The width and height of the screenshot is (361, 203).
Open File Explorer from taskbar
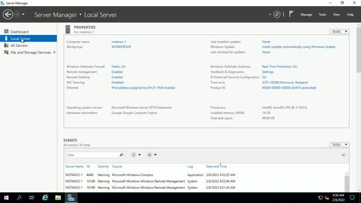click(x=58, y=198)
